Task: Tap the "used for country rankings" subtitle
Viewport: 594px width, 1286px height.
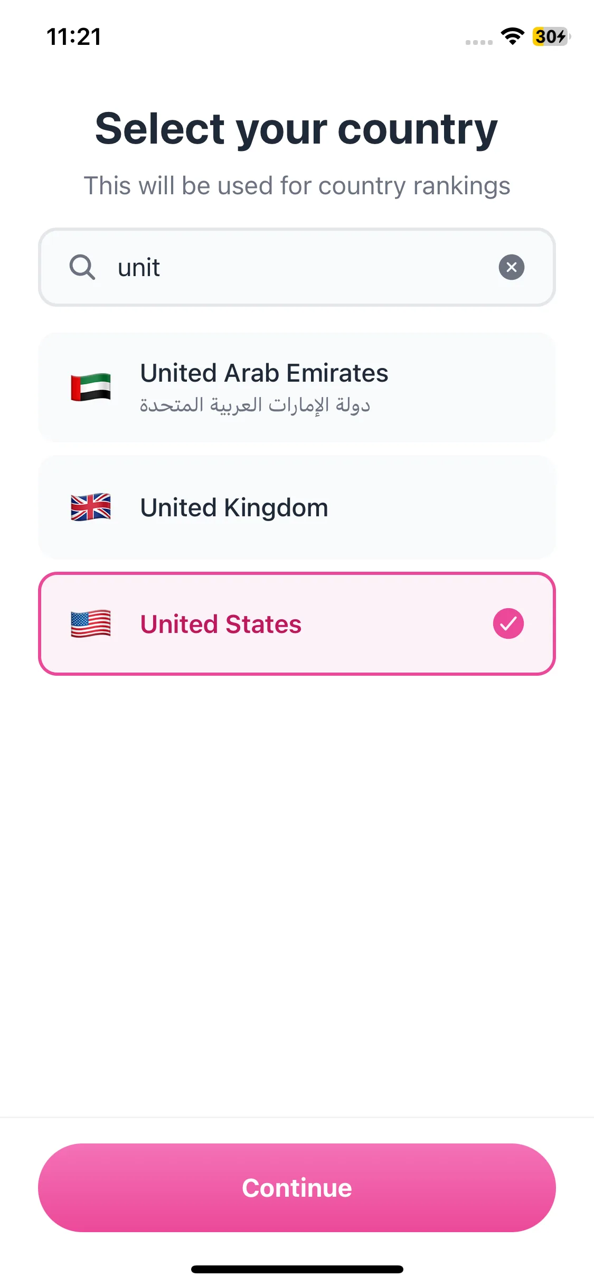Action: point(297,186)
